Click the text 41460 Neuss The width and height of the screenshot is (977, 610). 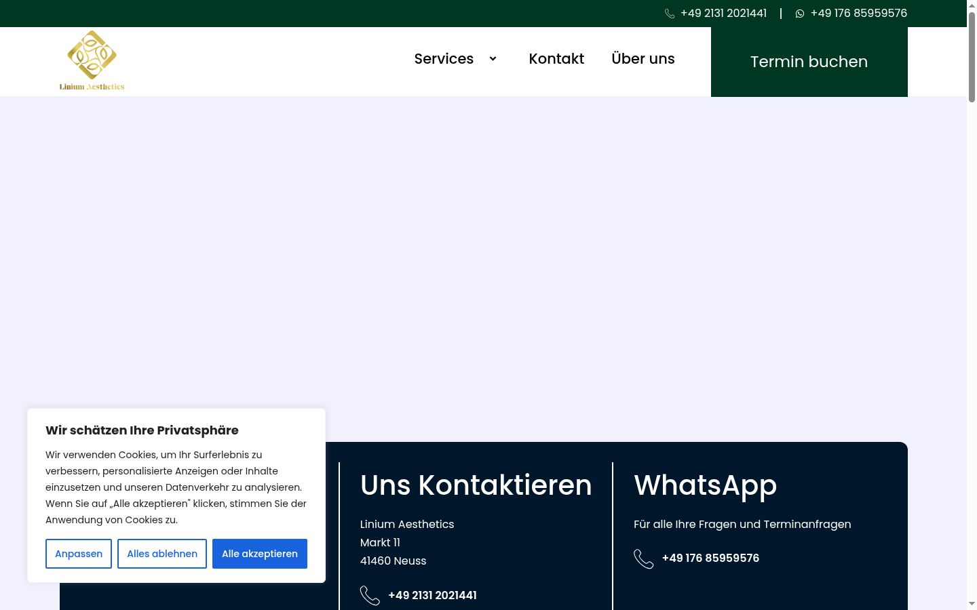coord(393,561)
